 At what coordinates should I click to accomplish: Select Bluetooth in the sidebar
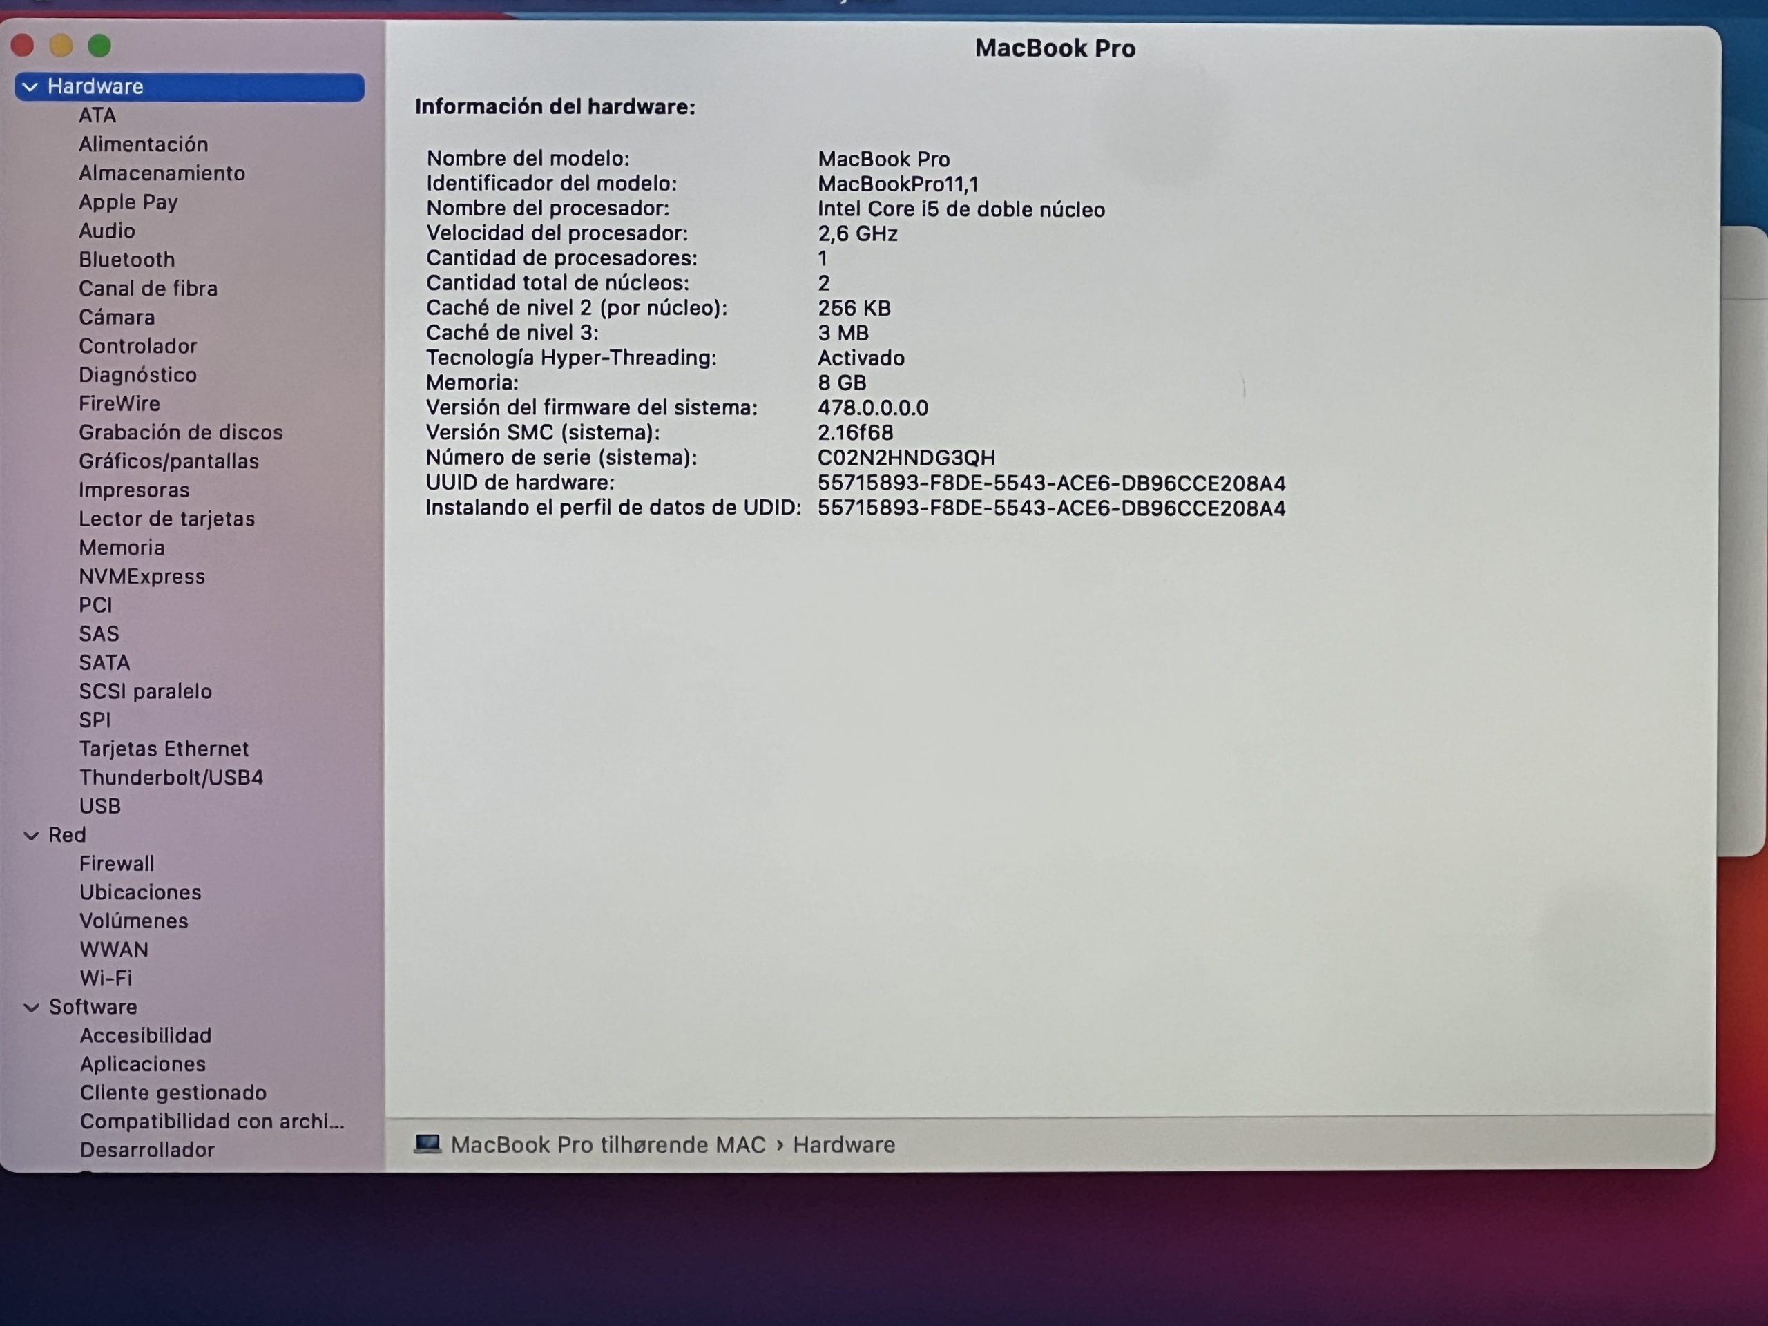tap(126, 260)
